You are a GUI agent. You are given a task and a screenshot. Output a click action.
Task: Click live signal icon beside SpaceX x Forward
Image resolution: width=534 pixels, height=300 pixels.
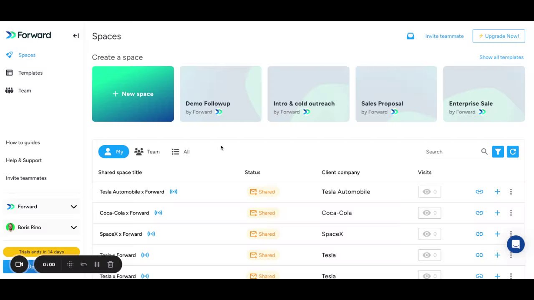coord(151,234)
